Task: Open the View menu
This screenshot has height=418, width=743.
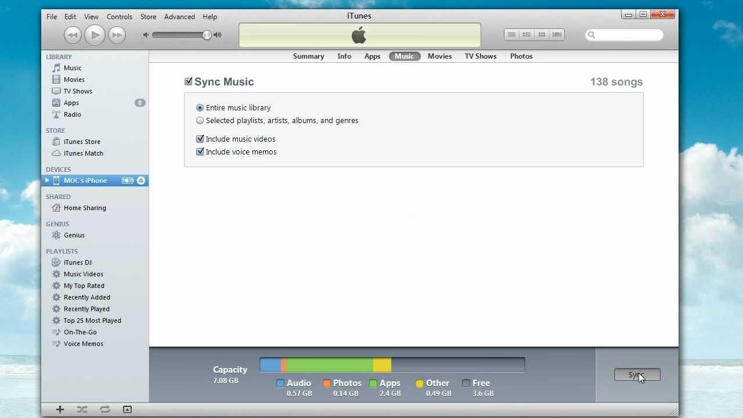Action: (91, 17)
